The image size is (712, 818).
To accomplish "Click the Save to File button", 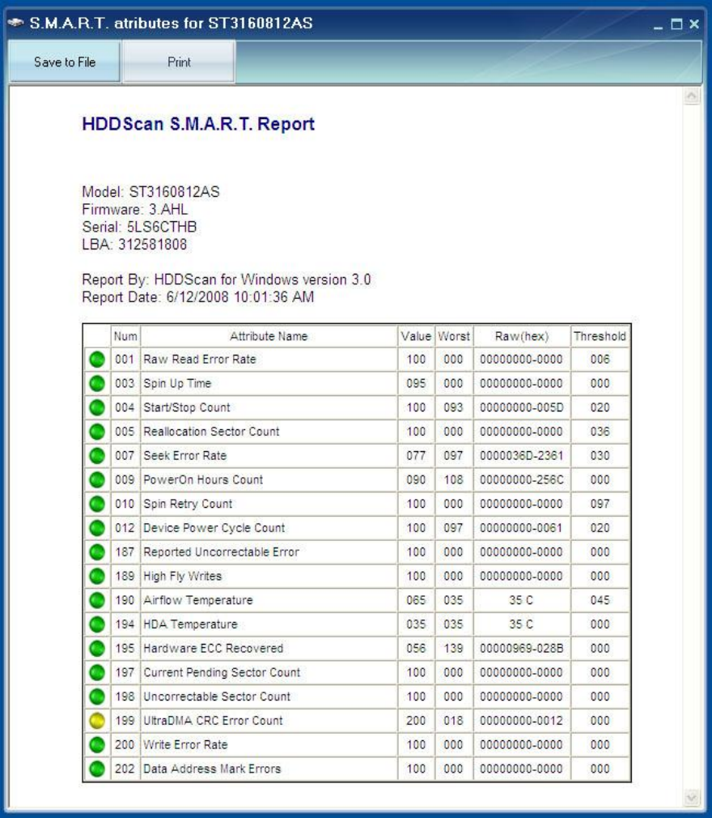I will tap(65, 62).
